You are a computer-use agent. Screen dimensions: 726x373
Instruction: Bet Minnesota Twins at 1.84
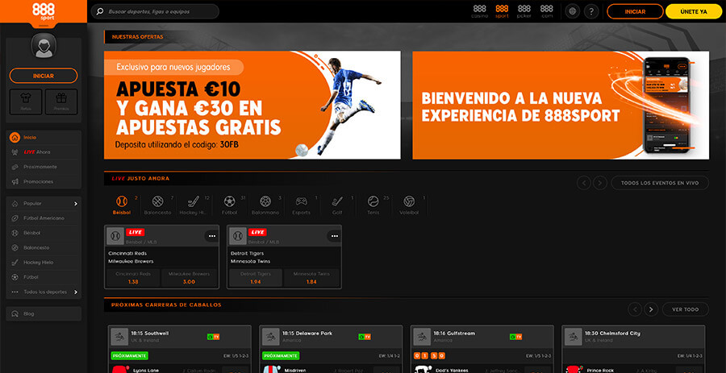311,278
